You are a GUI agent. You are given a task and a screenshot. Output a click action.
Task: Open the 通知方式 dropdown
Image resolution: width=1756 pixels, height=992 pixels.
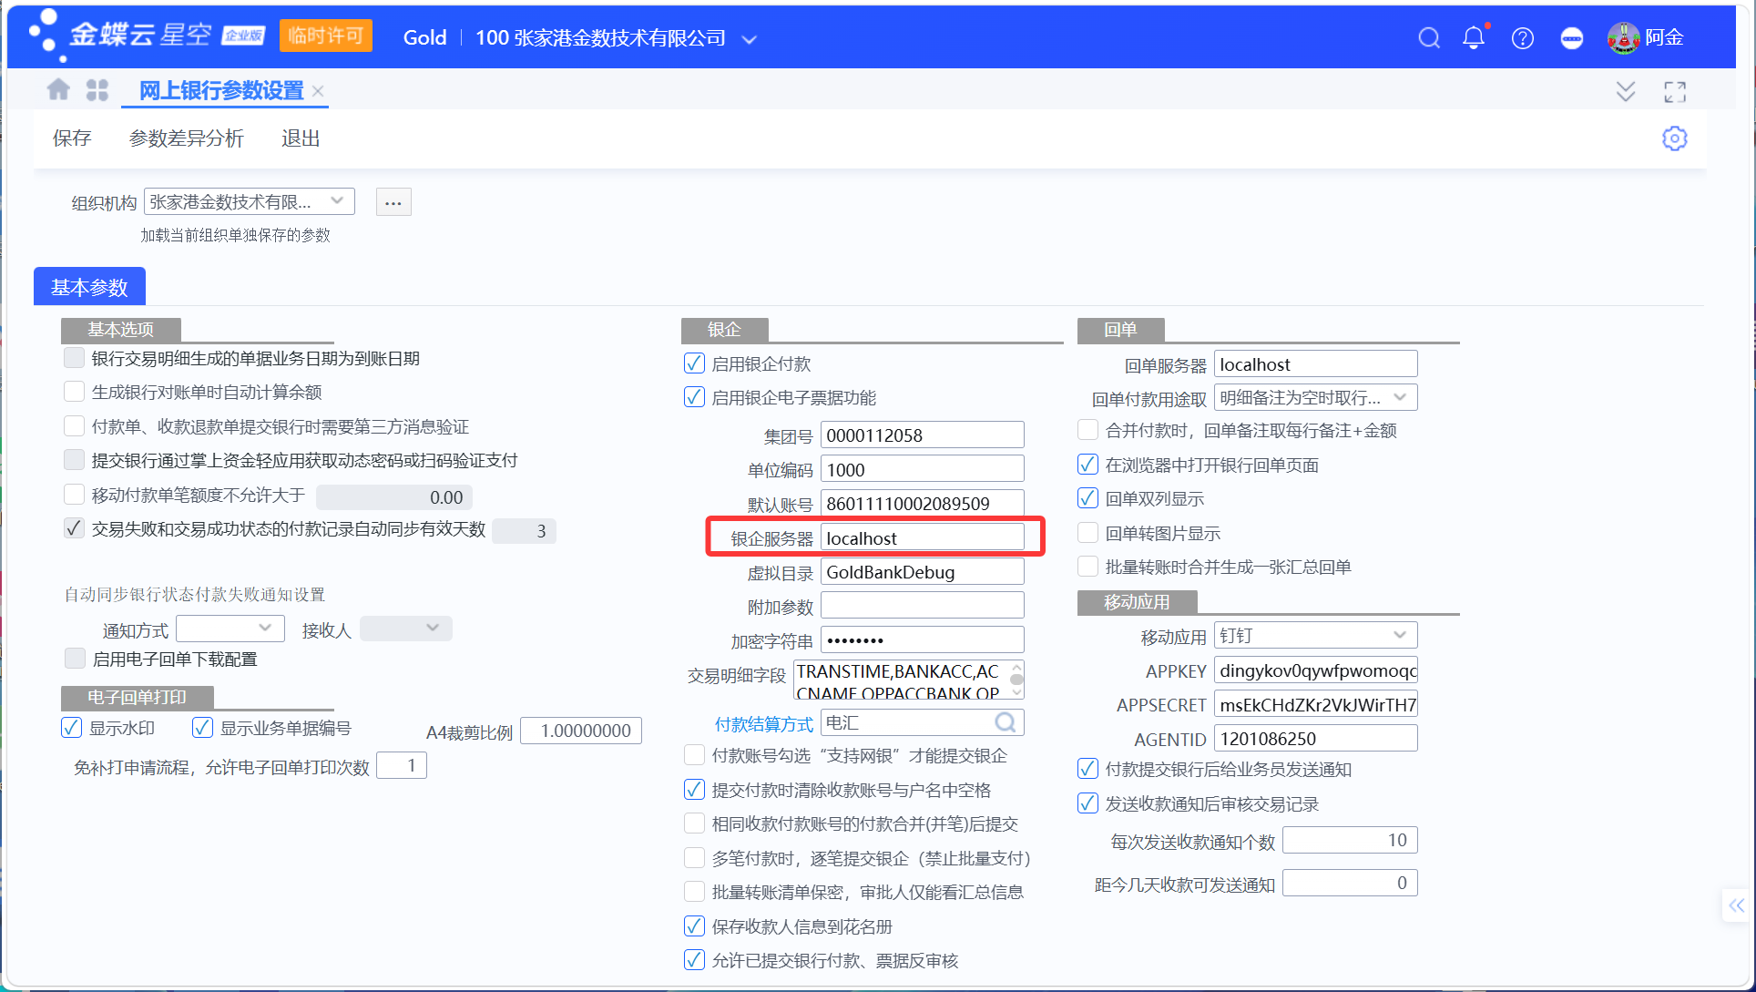[230, 629]
